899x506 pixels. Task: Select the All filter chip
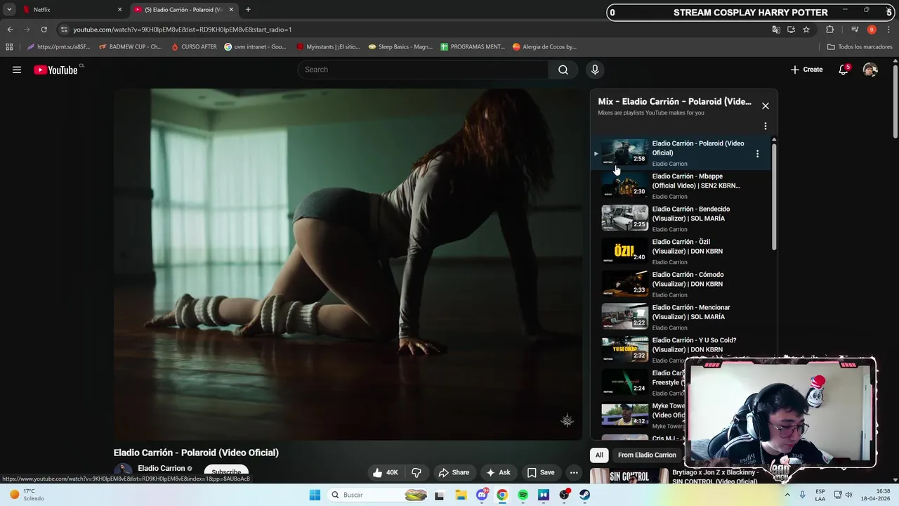click(599, 455)
